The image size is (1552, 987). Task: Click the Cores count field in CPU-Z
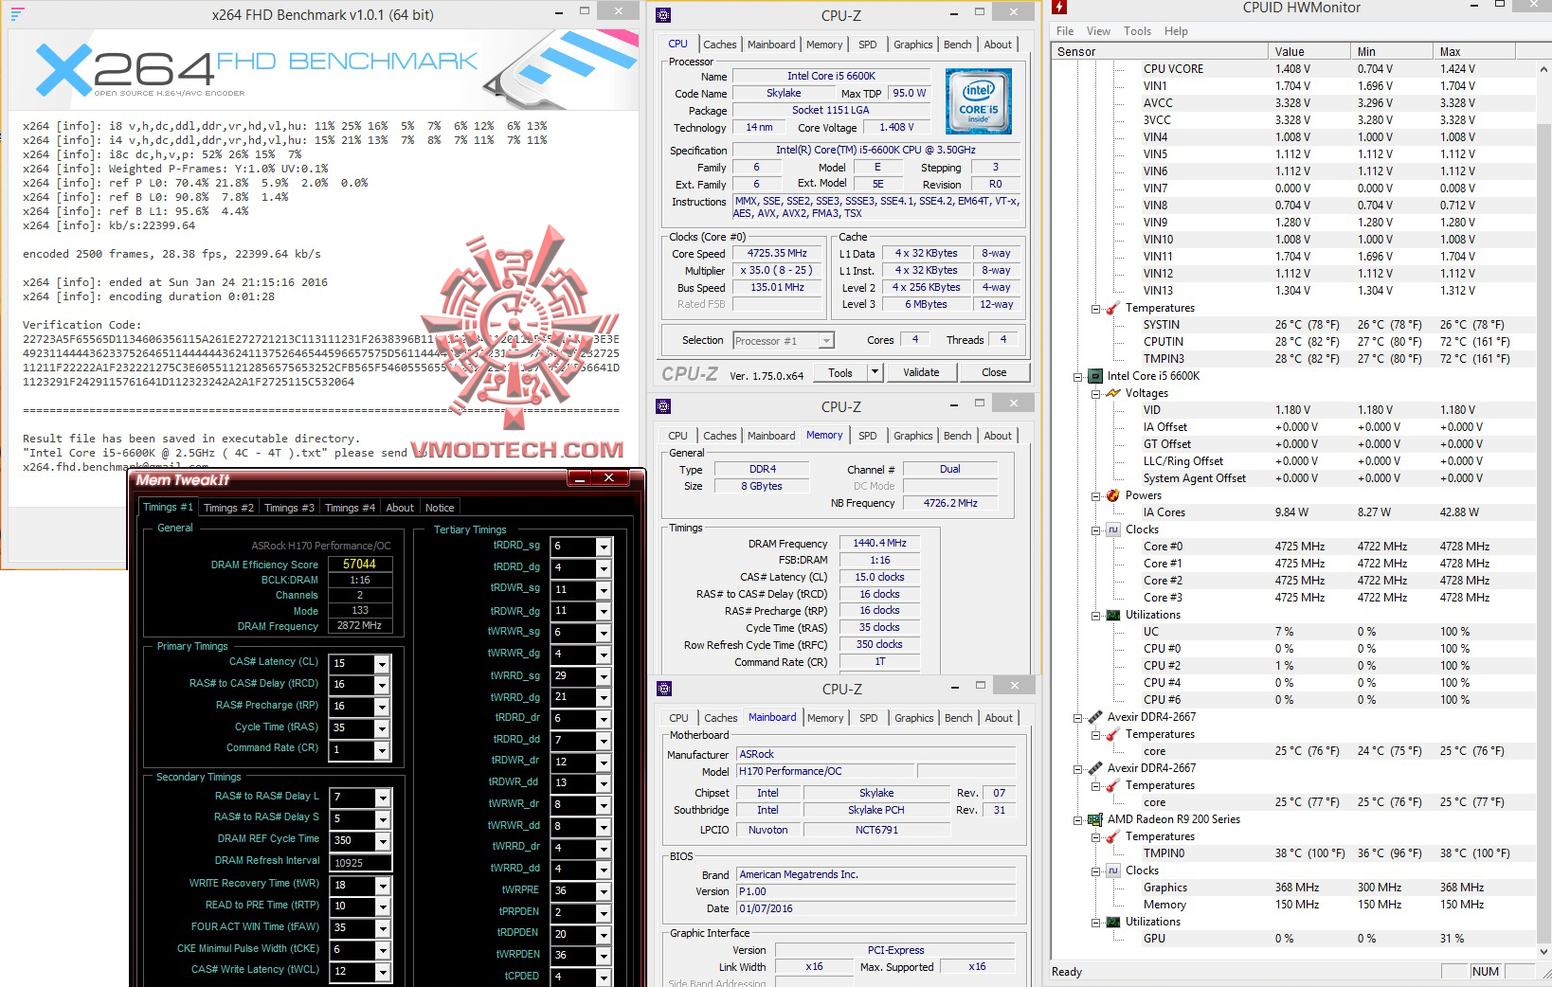point(914,340)
